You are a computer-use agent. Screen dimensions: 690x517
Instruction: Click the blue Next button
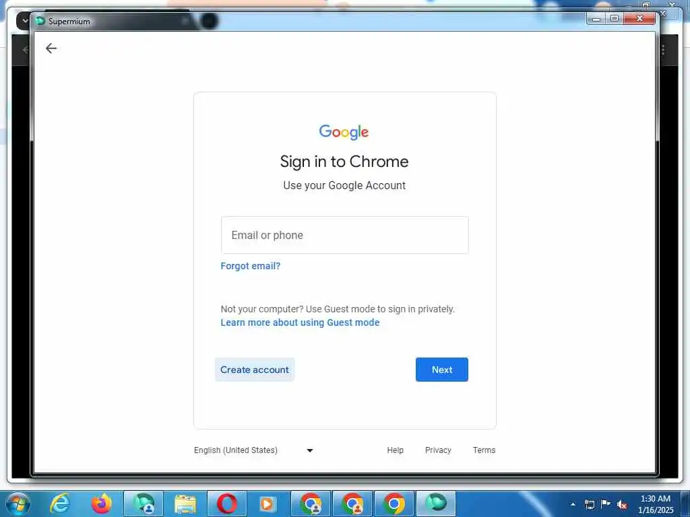pyautogui.click(x=442, y=370)
